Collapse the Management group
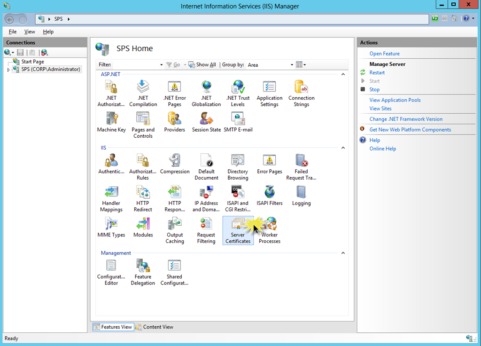The height and width of the screenshot is (346, 481). (x=343, y=253)
